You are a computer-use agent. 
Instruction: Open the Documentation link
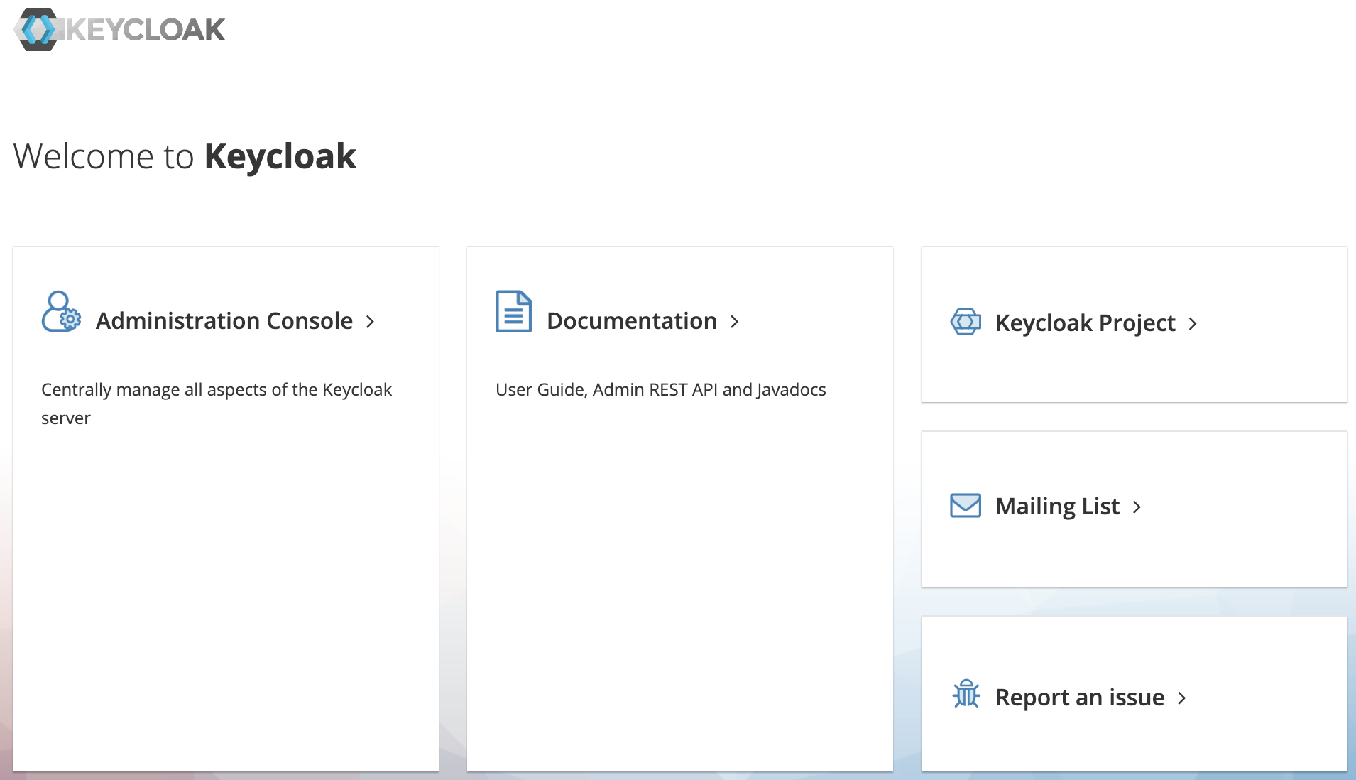(x=632, y=321)
